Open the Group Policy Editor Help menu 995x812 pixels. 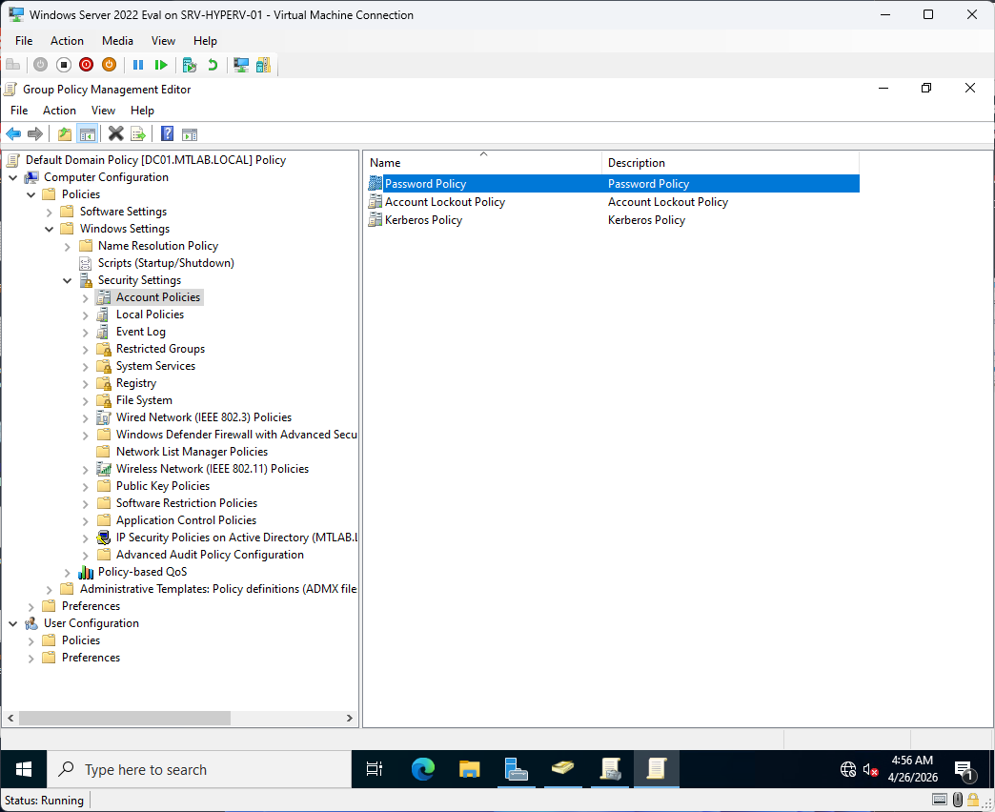tap(142, 111)
